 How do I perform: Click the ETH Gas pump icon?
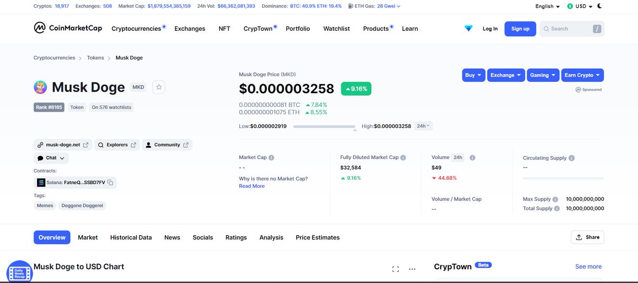click(x=350, y=6)
